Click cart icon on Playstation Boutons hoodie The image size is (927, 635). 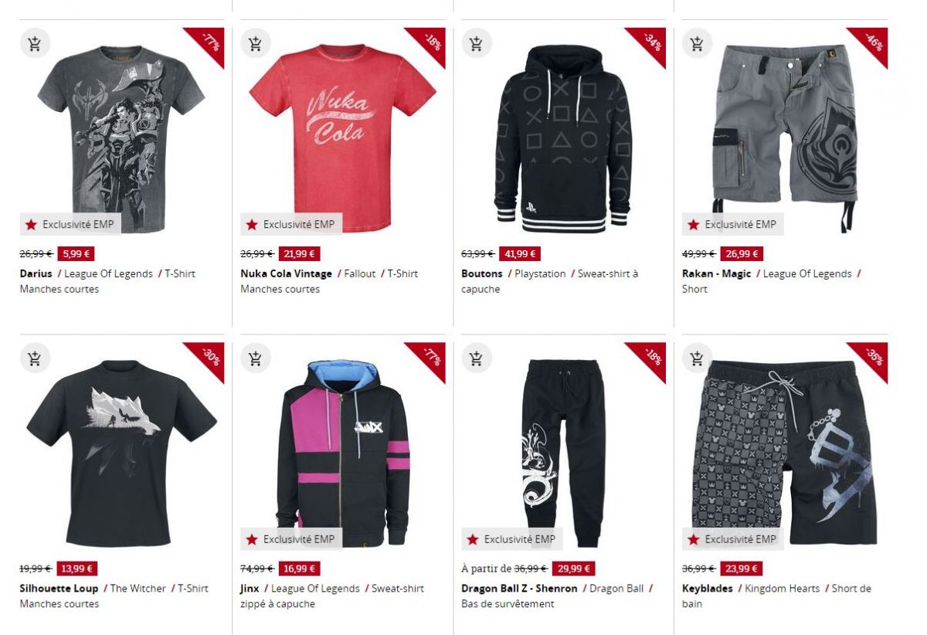[x=476, y=43]
